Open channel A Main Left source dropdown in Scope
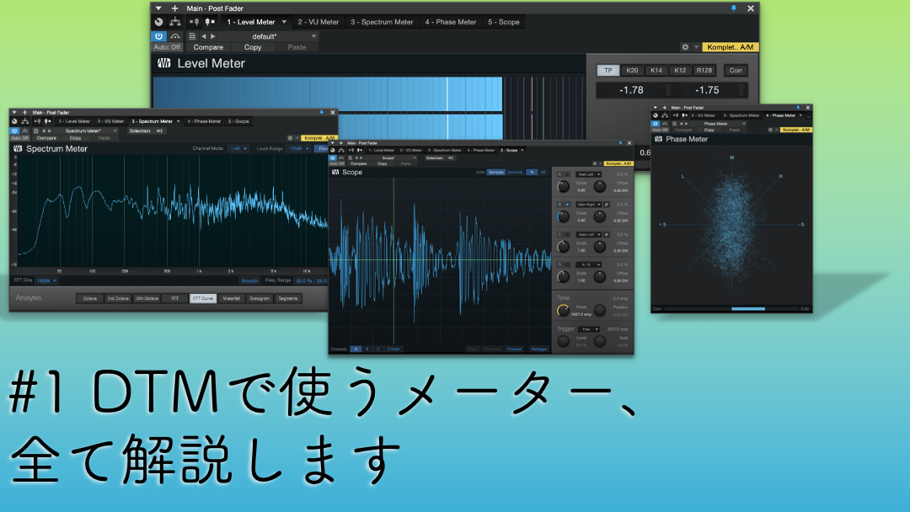 pyautogui.click(x=588, y=174)
